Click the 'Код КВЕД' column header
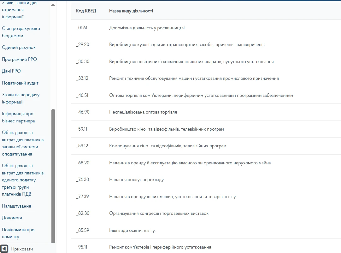Viewport: 341px width, 253px height. click(x=86, y=11)
